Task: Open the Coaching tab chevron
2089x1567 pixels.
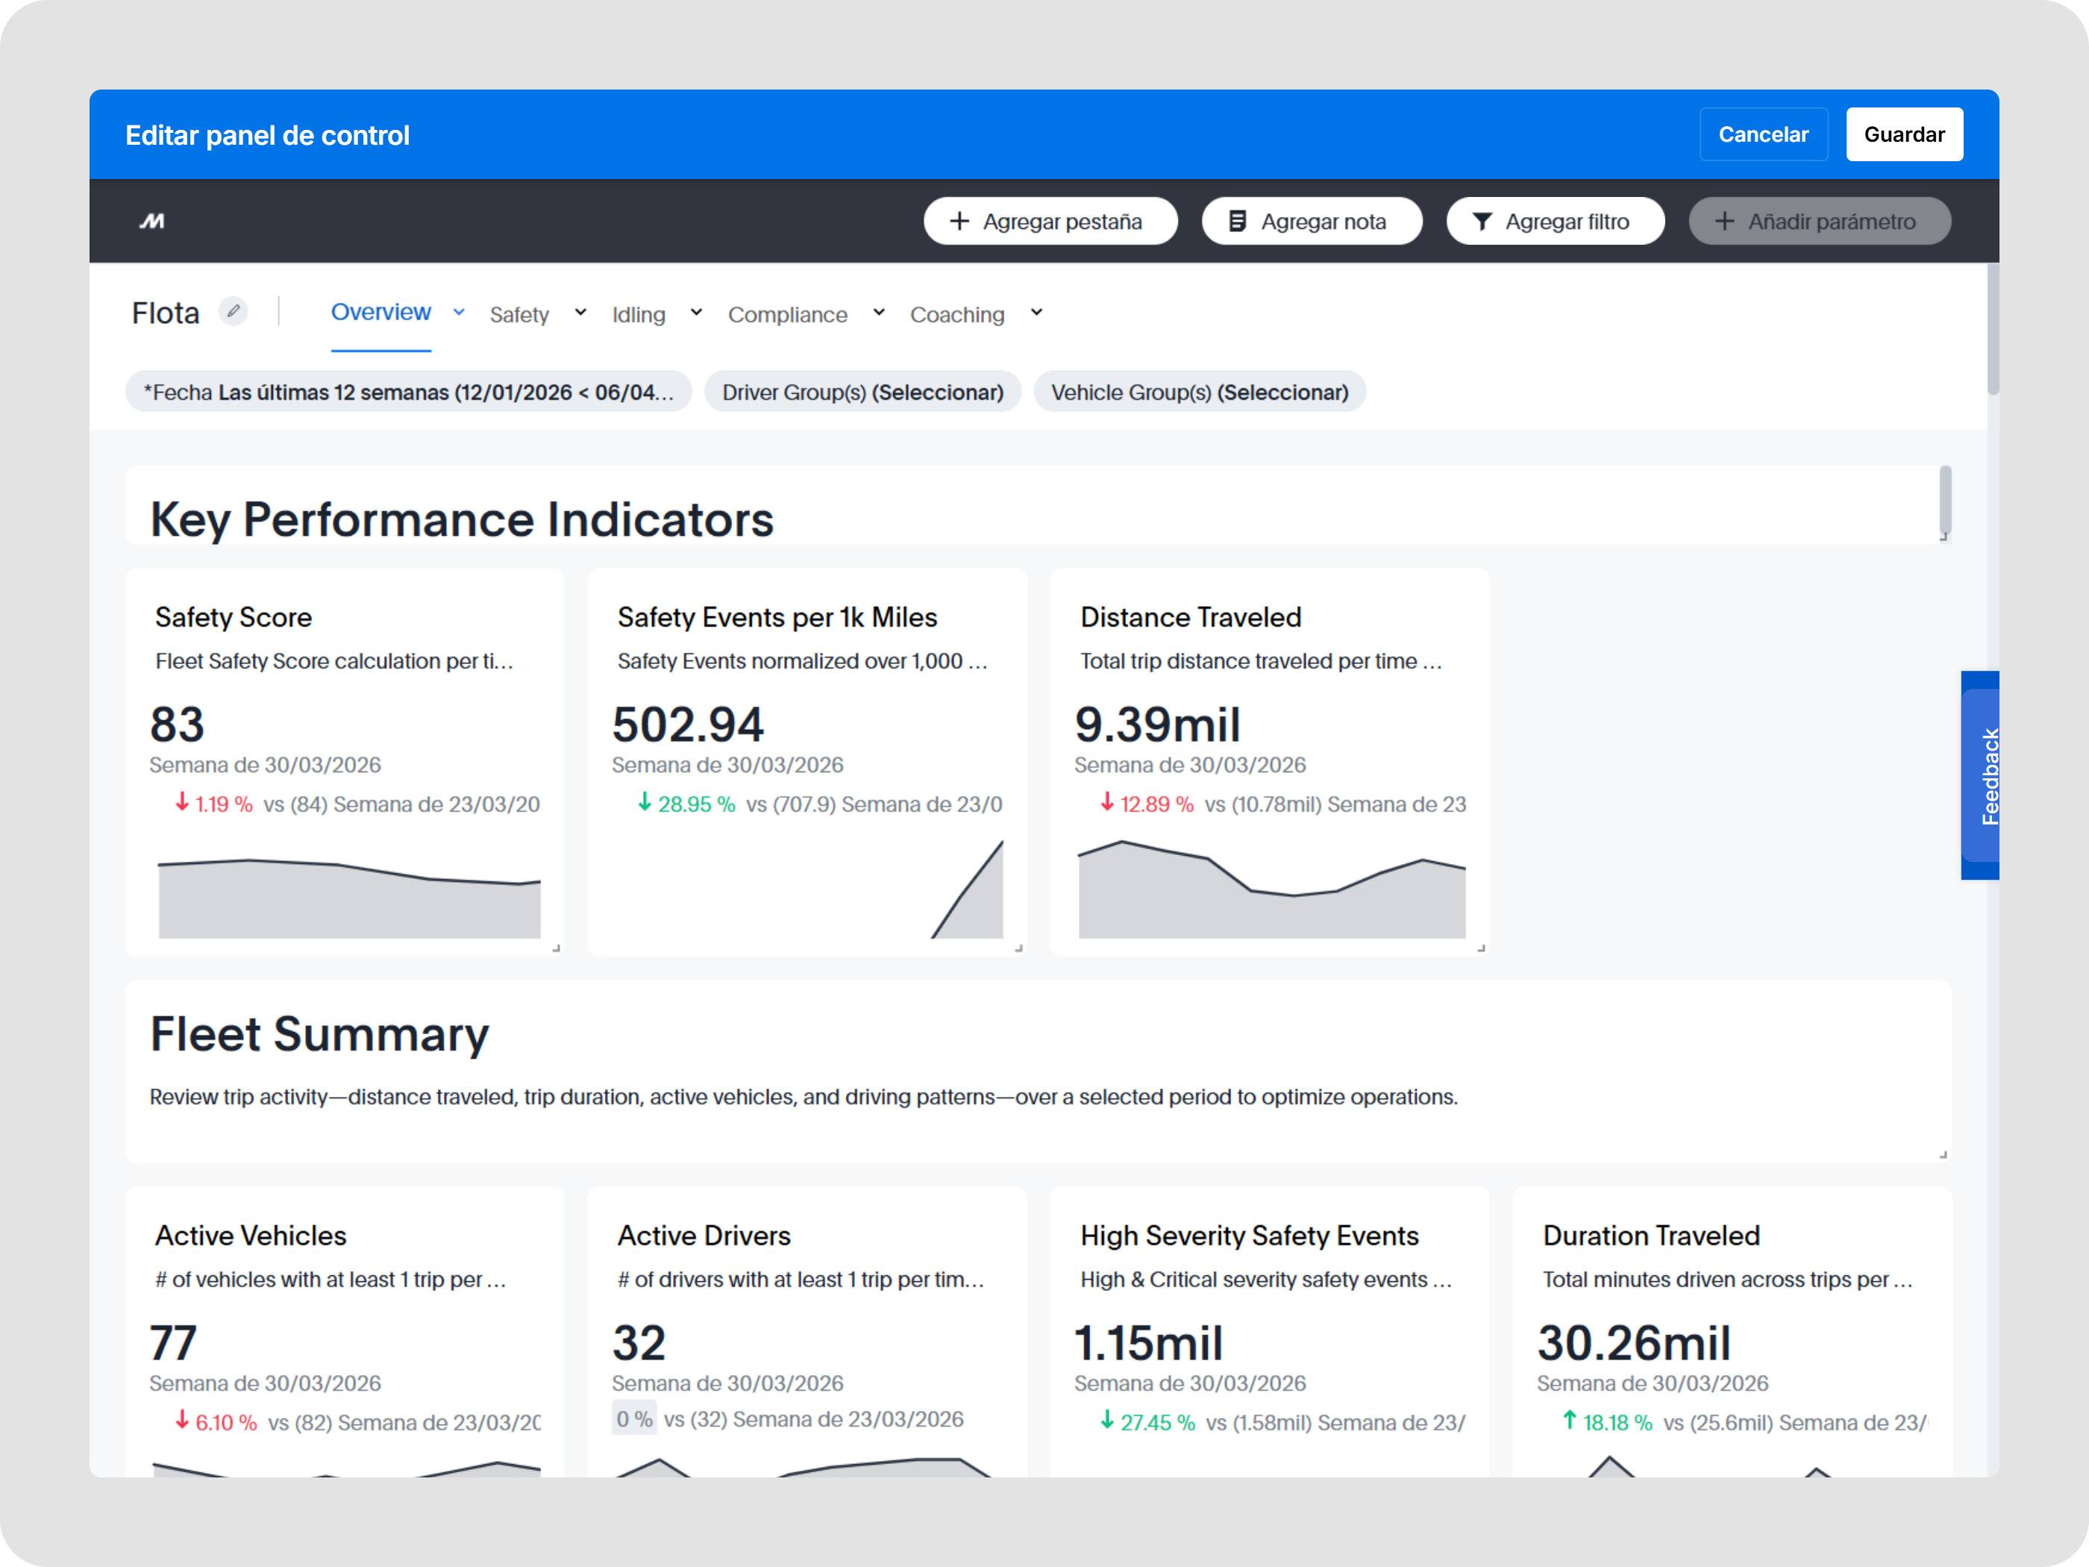Action: (1036, 313)
